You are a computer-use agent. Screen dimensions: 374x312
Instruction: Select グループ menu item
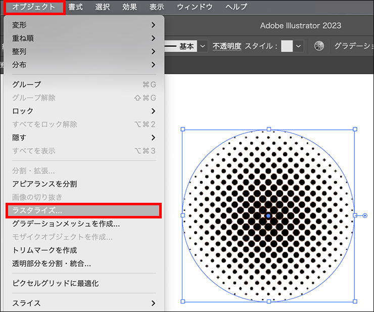(83, 84)
